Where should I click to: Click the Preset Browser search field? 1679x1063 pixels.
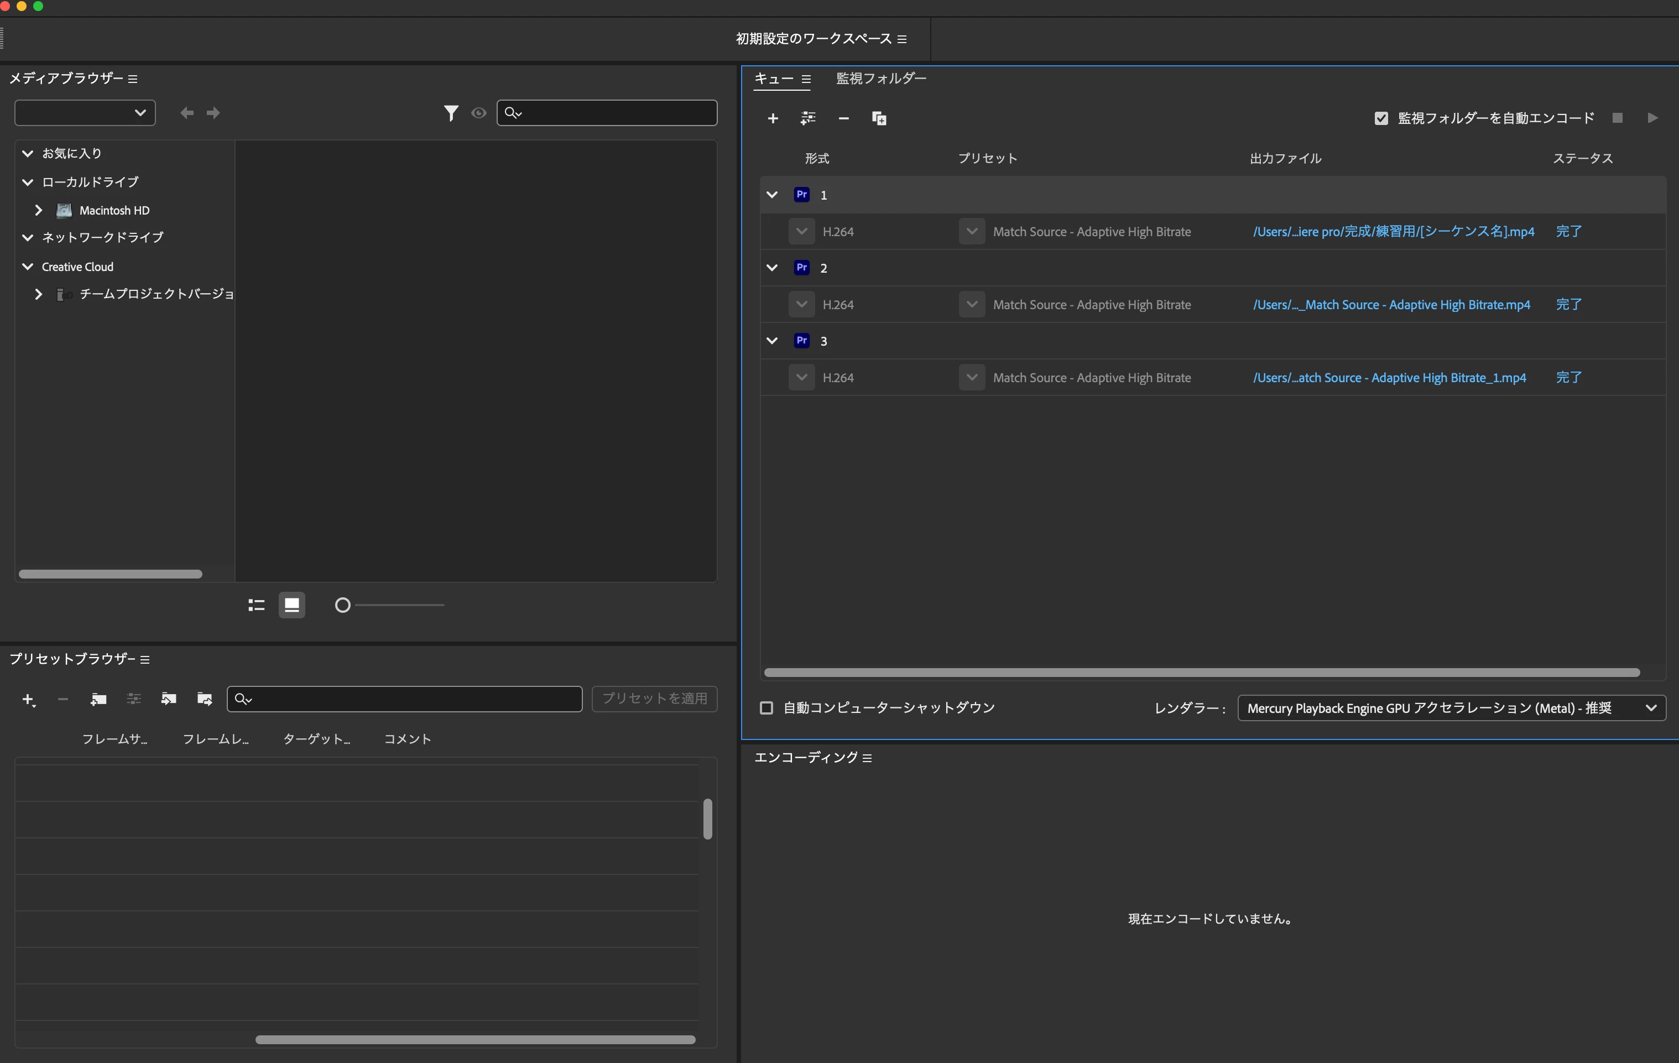coord(411,699)
